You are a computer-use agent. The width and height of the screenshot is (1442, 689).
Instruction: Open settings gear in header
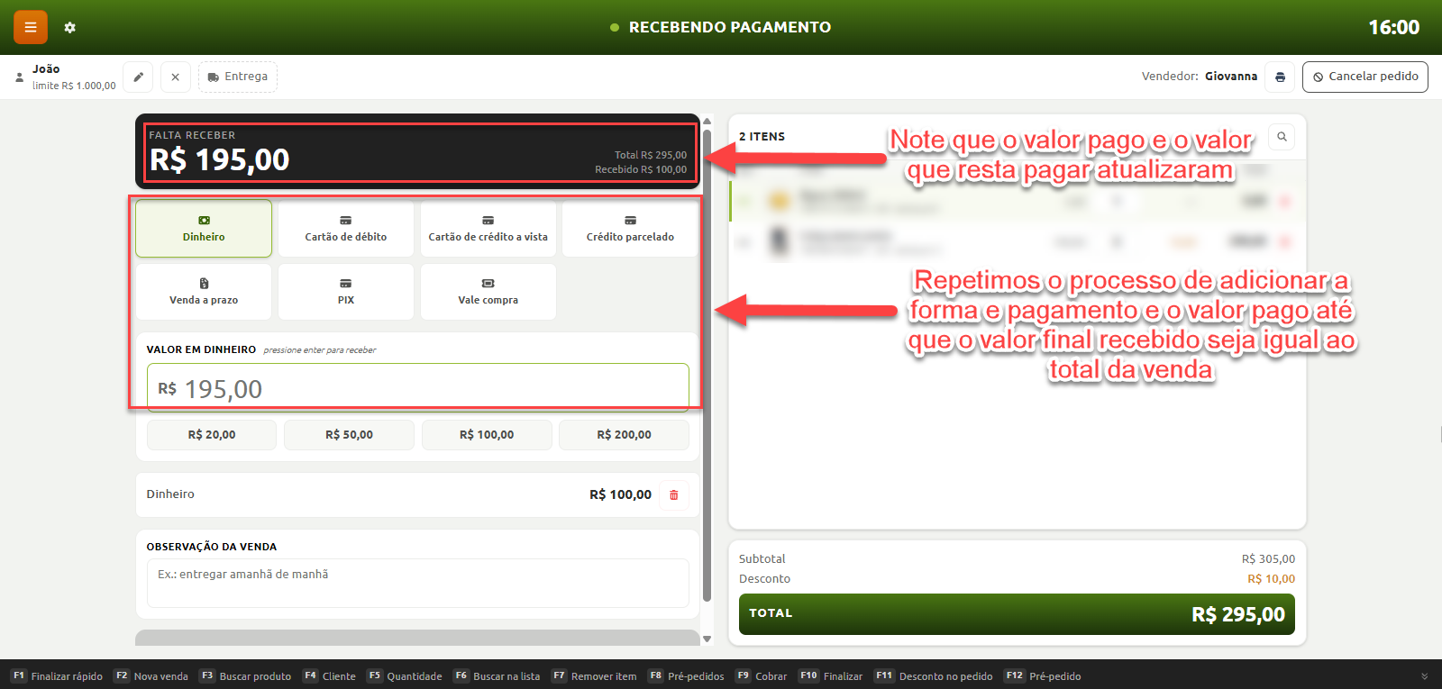[x=69, y=28]
